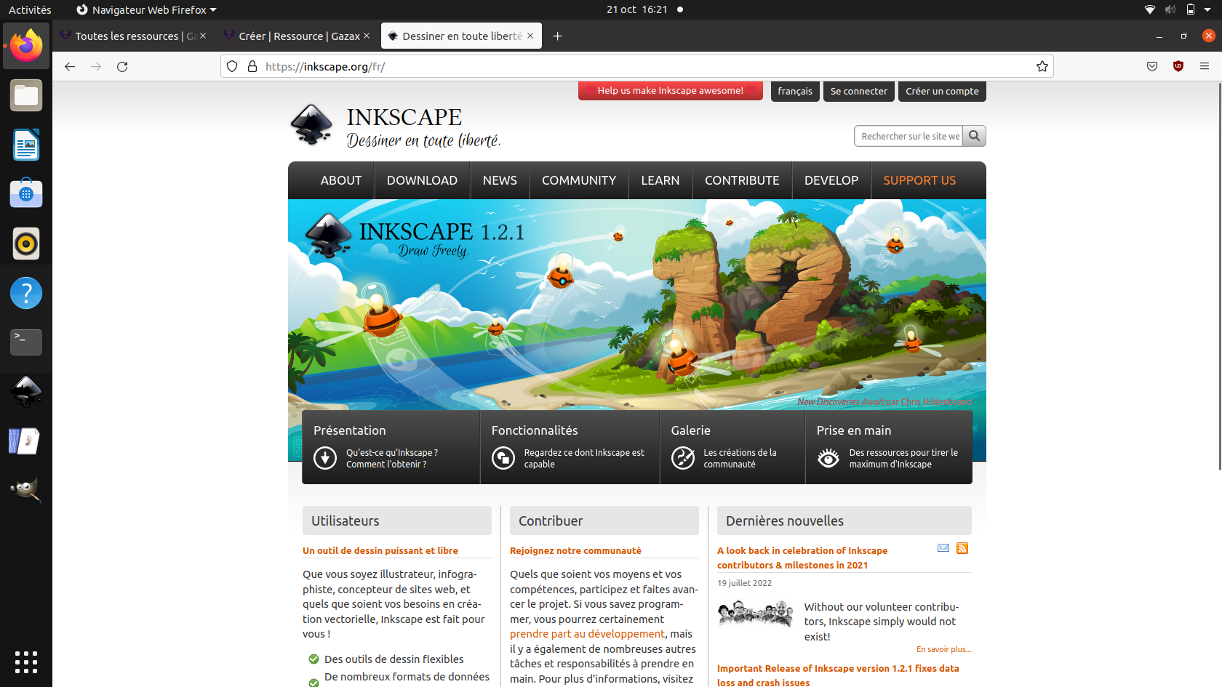Bookmark this page with the star icon
This screenshot has height=687, width=1222.
point(1042,67)
